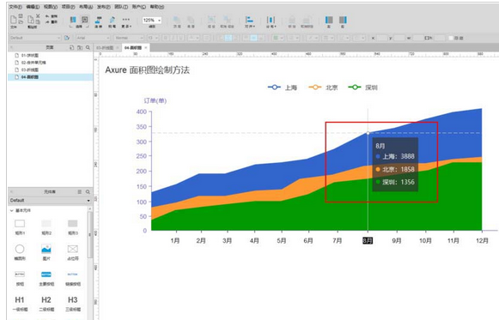Viewport: 499px width, 320px height.
Task: Open the 文件 (File) menu
Action: tap(15, 7)
